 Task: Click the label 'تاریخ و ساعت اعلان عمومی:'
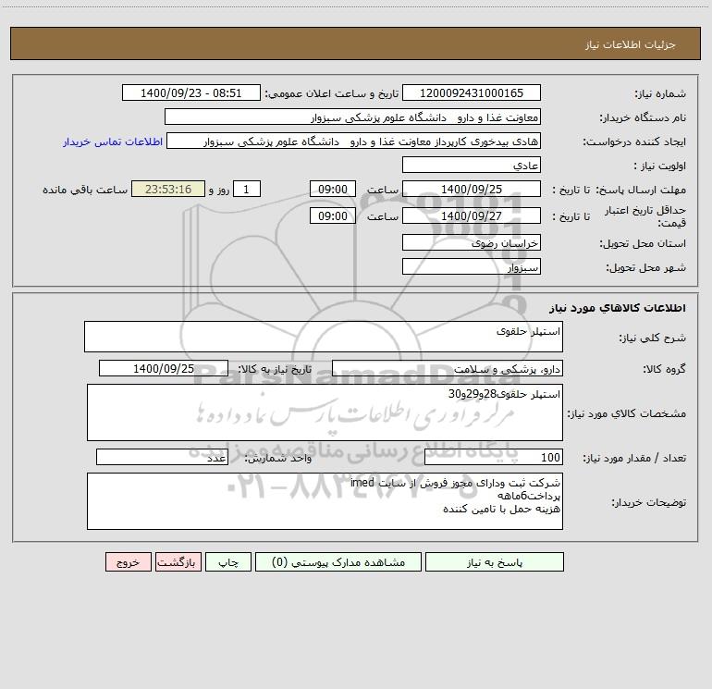(x=332, y=93)
